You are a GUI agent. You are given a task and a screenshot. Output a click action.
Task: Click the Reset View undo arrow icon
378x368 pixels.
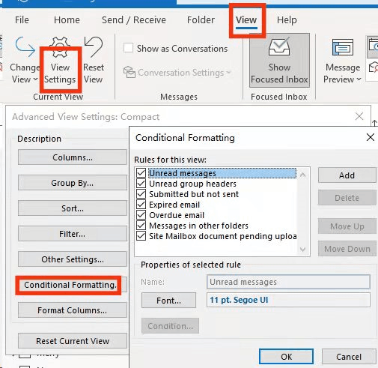(94, 46)
